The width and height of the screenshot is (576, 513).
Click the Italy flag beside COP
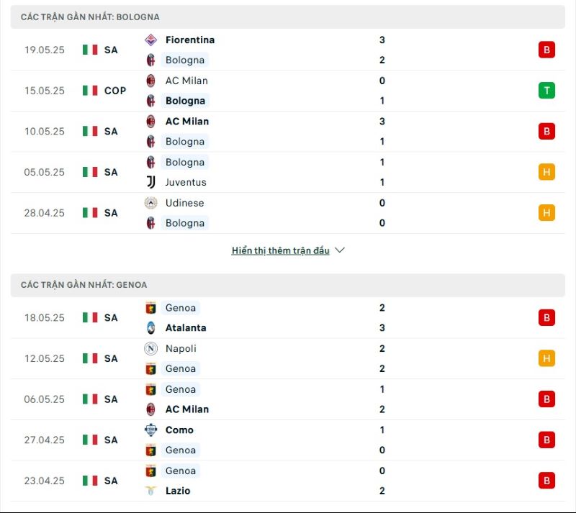click(x=90, y=91)
